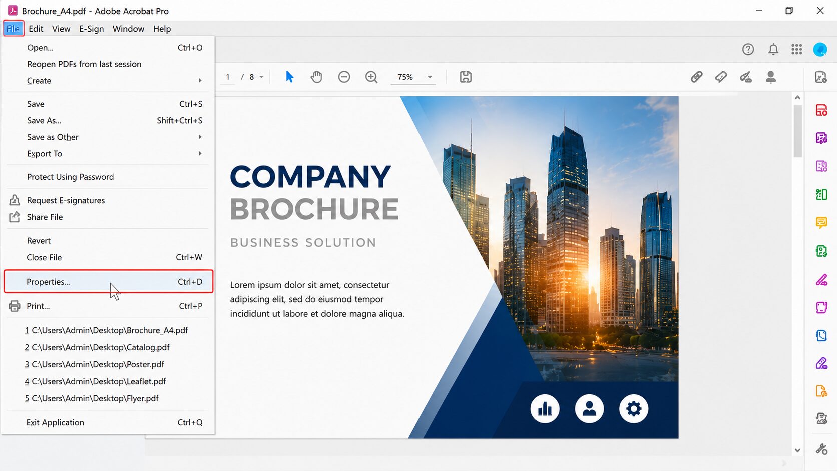Viewport: 837px width, 471px height.
Task: Open recent file Brochure_A4.pdf
Action: [108, 330]
